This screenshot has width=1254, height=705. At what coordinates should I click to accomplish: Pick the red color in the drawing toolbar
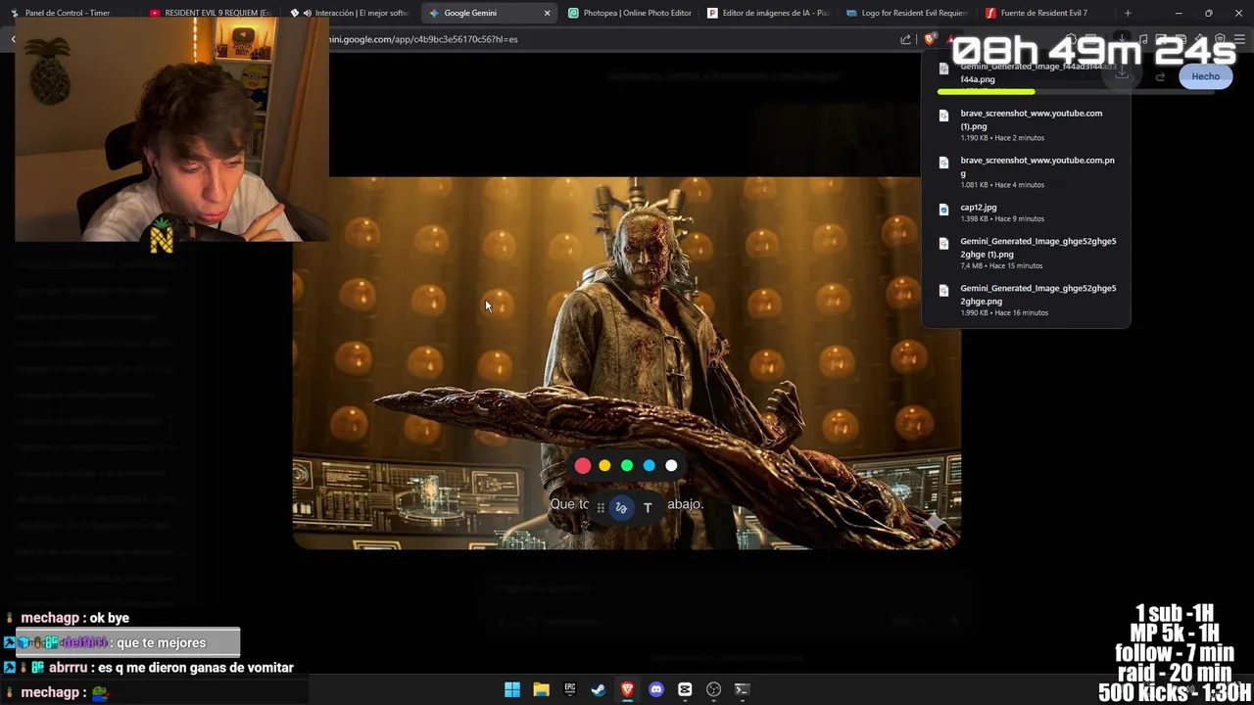(x=583, y=466)
